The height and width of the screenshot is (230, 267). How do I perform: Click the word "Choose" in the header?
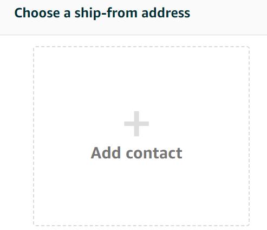point(37,13)
